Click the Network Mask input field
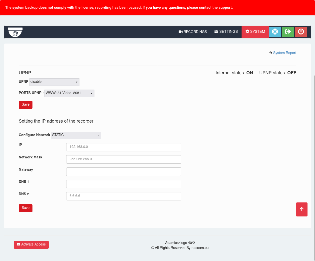 124,159
